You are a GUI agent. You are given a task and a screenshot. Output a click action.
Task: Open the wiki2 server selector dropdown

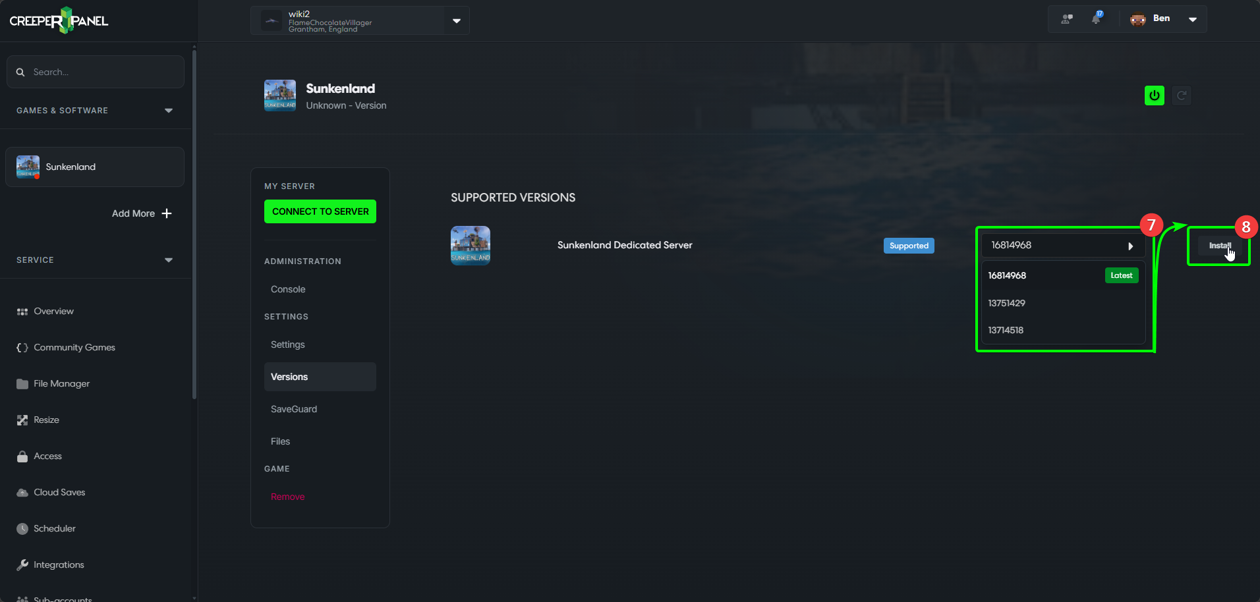click(x=456, y=20)
